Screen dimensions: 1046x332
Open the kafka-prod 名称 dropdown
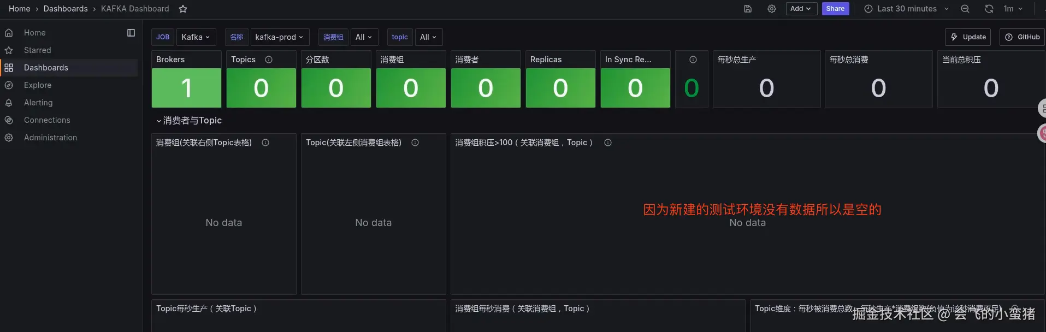pyautogui.click(x=280, y=37)
